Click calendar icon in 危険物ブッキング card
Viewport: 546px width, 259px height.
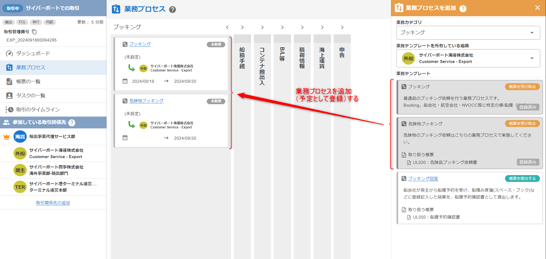pyautogui.click(x=125, y=138)
